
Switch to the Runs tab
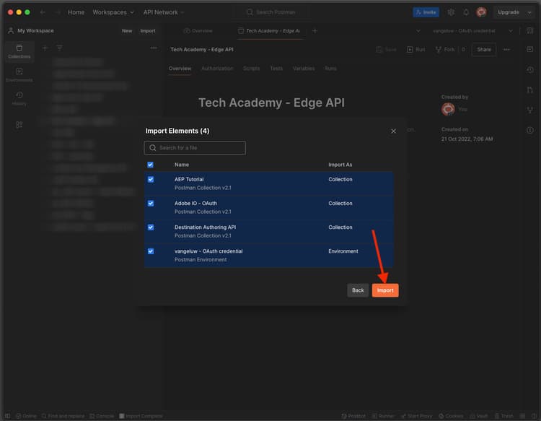tap(330, 69)
